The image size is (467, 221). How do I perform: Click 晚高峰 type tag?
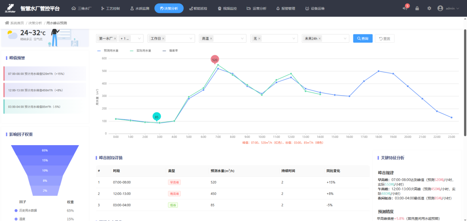pos(175,193)
